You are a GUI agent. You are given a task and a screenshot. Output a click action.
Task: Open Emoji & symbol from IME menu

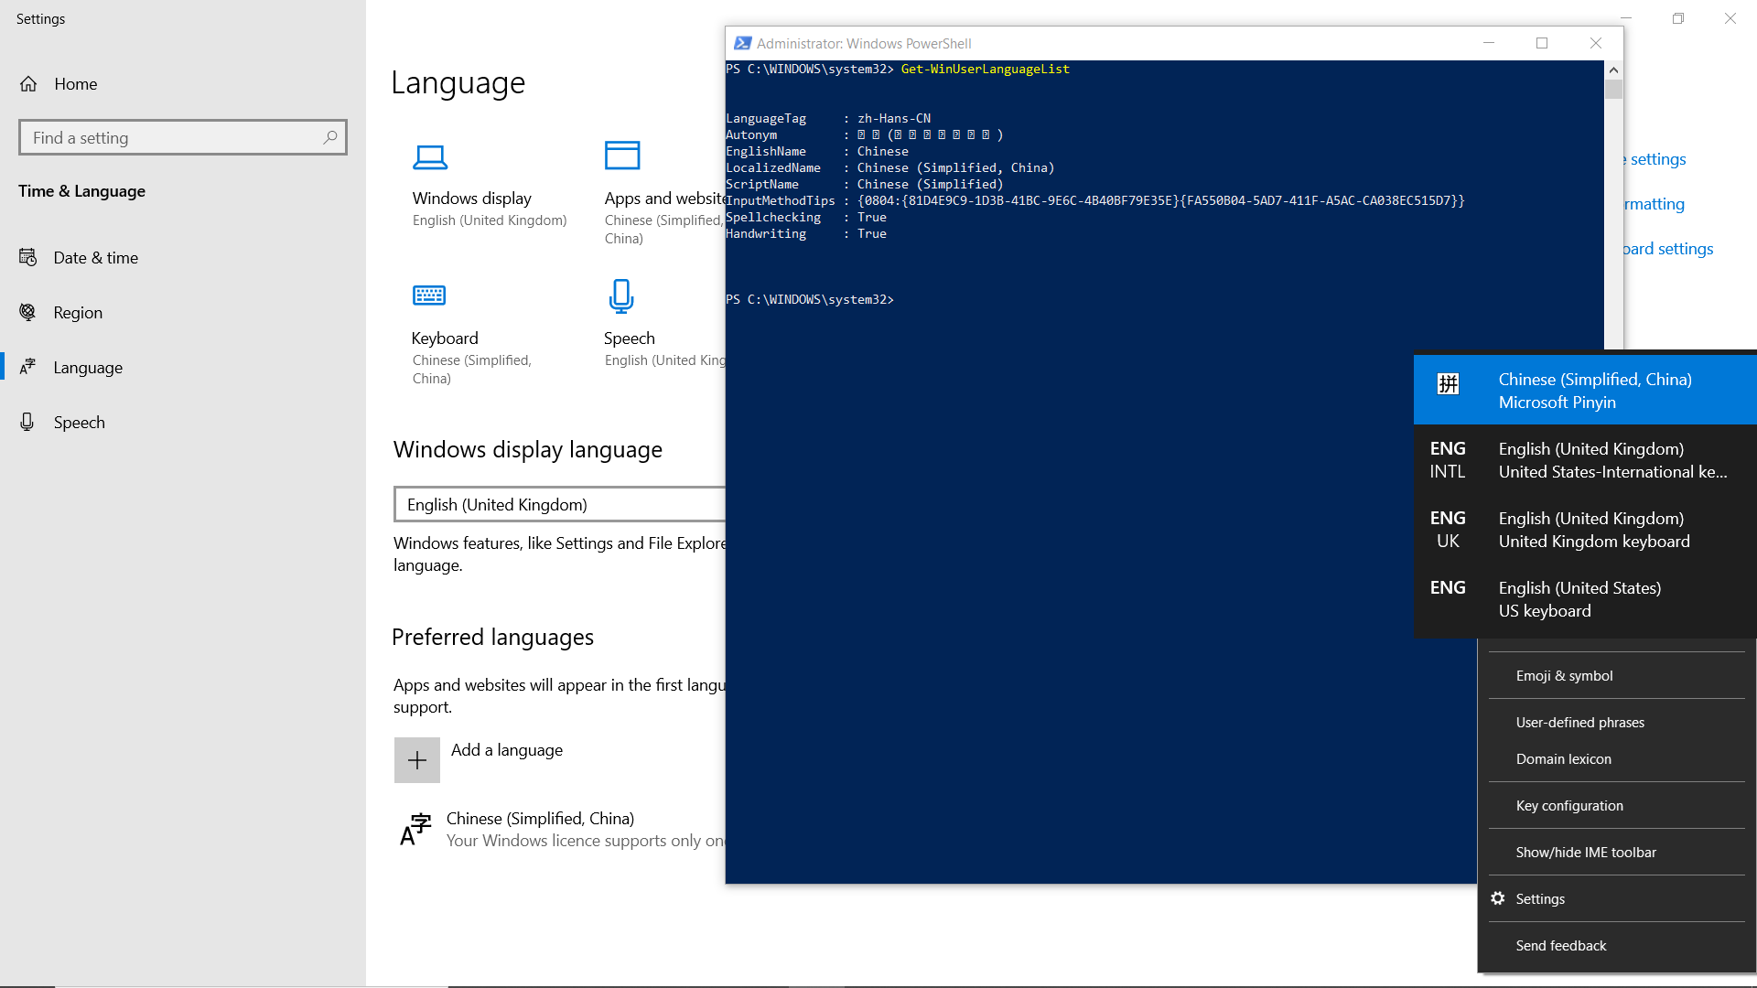coord(1616,676)
